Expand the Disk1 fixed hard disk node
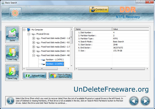155x109 pixels. 34,43
